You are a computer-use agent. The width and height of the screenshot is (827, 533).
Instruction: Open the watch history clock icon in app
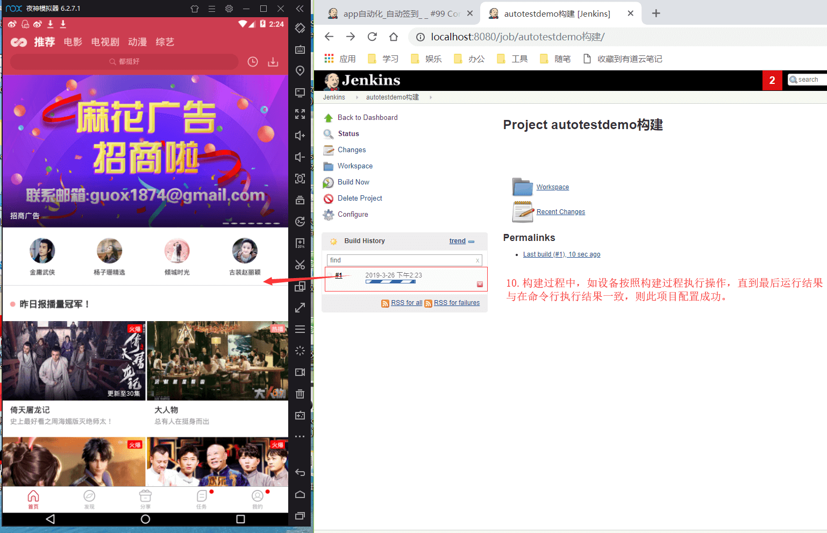[253, 62]
